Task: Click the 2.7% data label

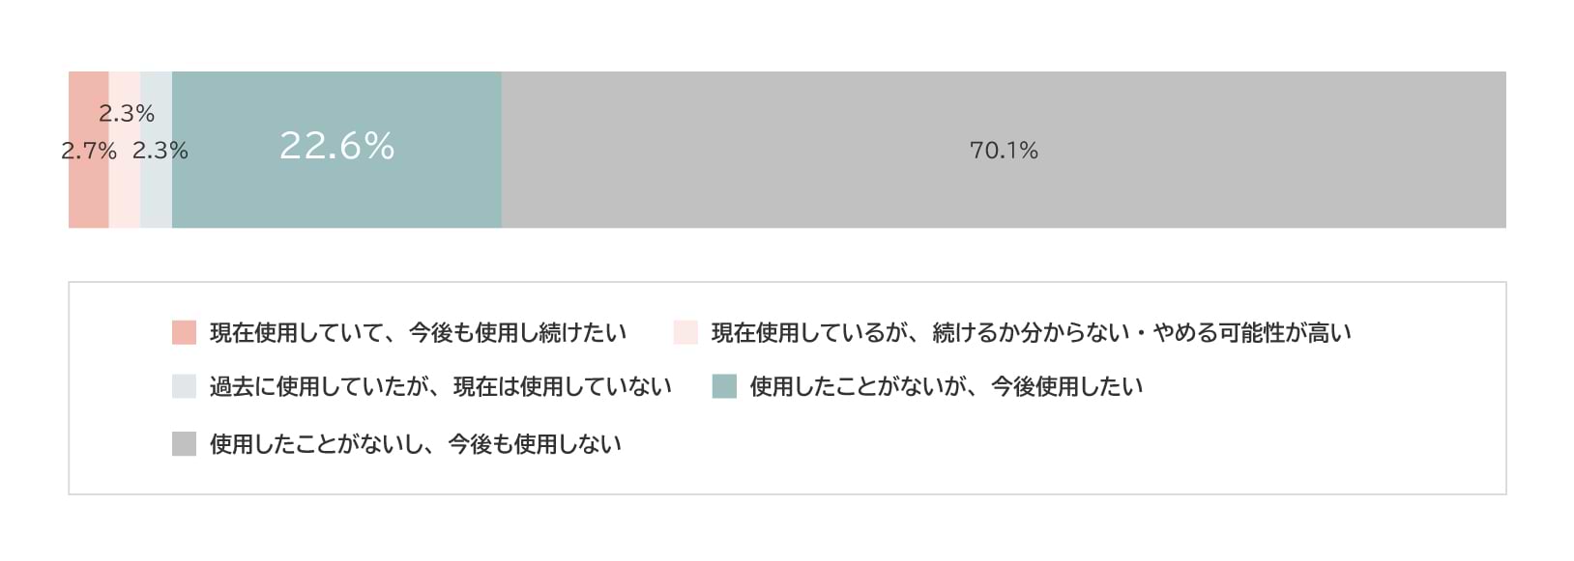Action: coord(88,152)
